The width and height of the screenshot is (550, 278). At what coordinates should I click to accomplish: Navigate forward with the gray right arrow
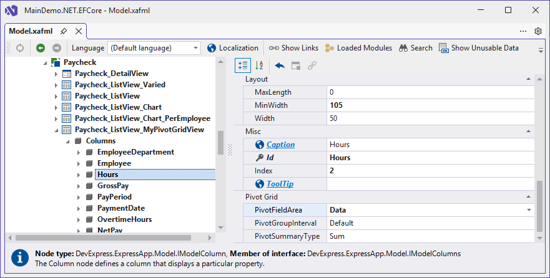coord(57,48)
